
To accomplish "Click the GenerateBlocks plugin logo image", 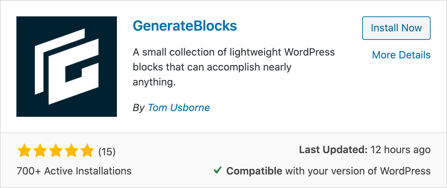I will (67, 67).
